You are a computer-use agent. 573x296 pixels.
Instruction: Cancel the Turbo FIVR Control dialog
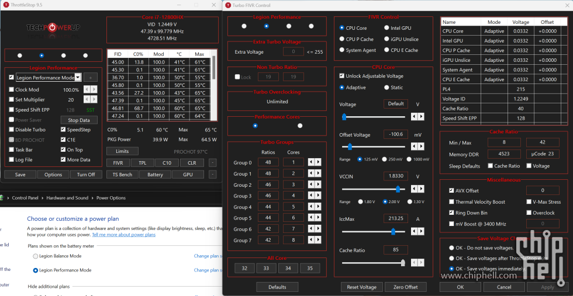point(504,287)
